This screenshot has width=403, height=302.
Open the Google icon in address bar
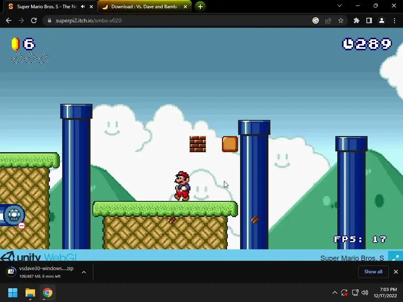pyautogui.click(x=316, y=20)
